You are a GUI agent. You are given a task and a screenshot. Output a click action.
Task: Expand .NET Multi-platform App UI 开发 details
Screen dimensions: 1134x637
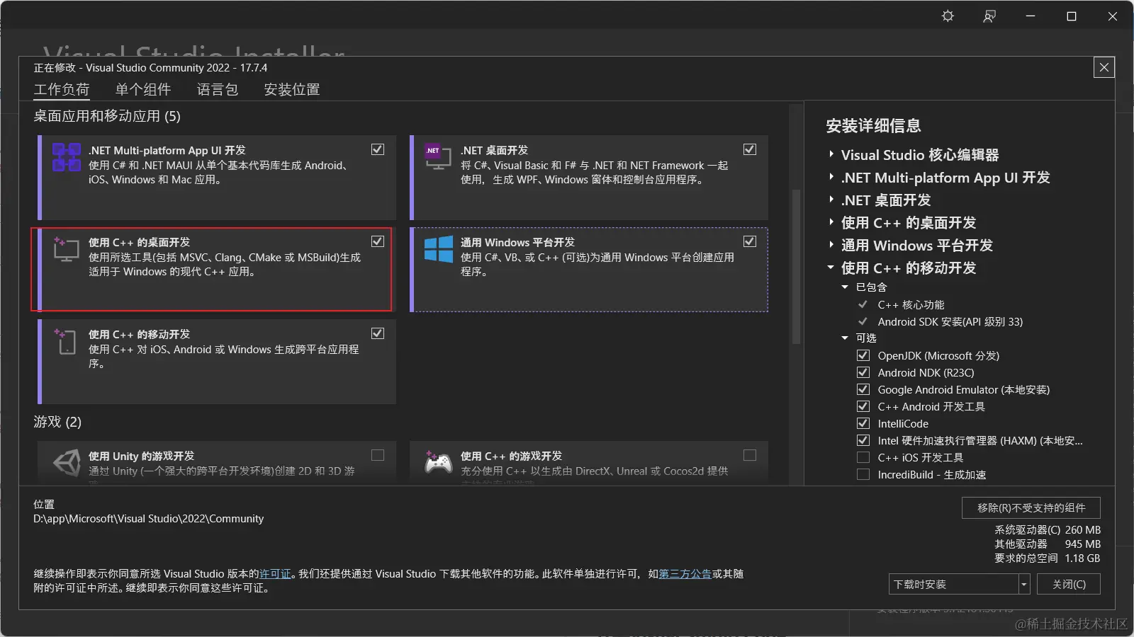click(831, 177)
